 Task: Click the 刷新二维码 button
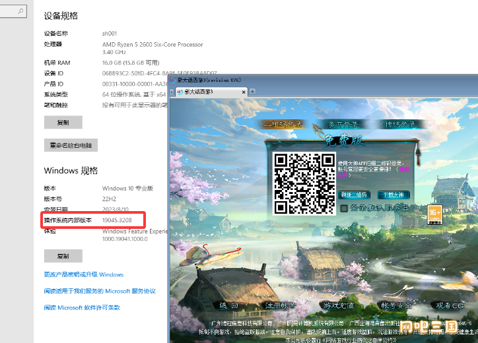click(354, 195)
